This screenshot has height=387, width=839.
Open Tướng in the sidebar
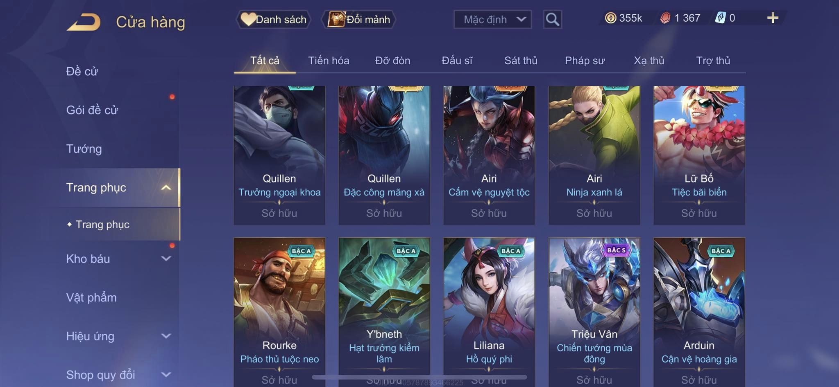[x=84, y=149]
